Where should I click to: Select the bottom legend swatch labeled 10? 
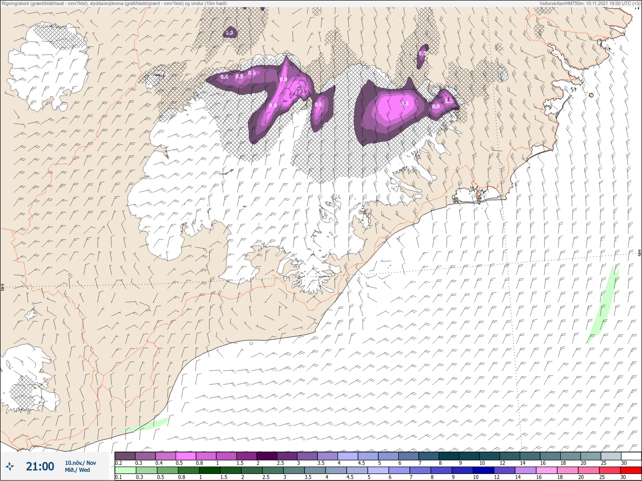pos(484,470)
